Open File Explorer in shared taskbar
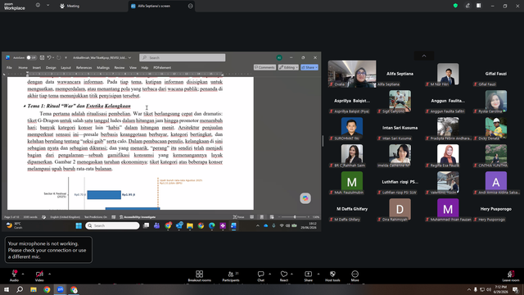Viewport: 524px width, 295px height. (190, 226)
